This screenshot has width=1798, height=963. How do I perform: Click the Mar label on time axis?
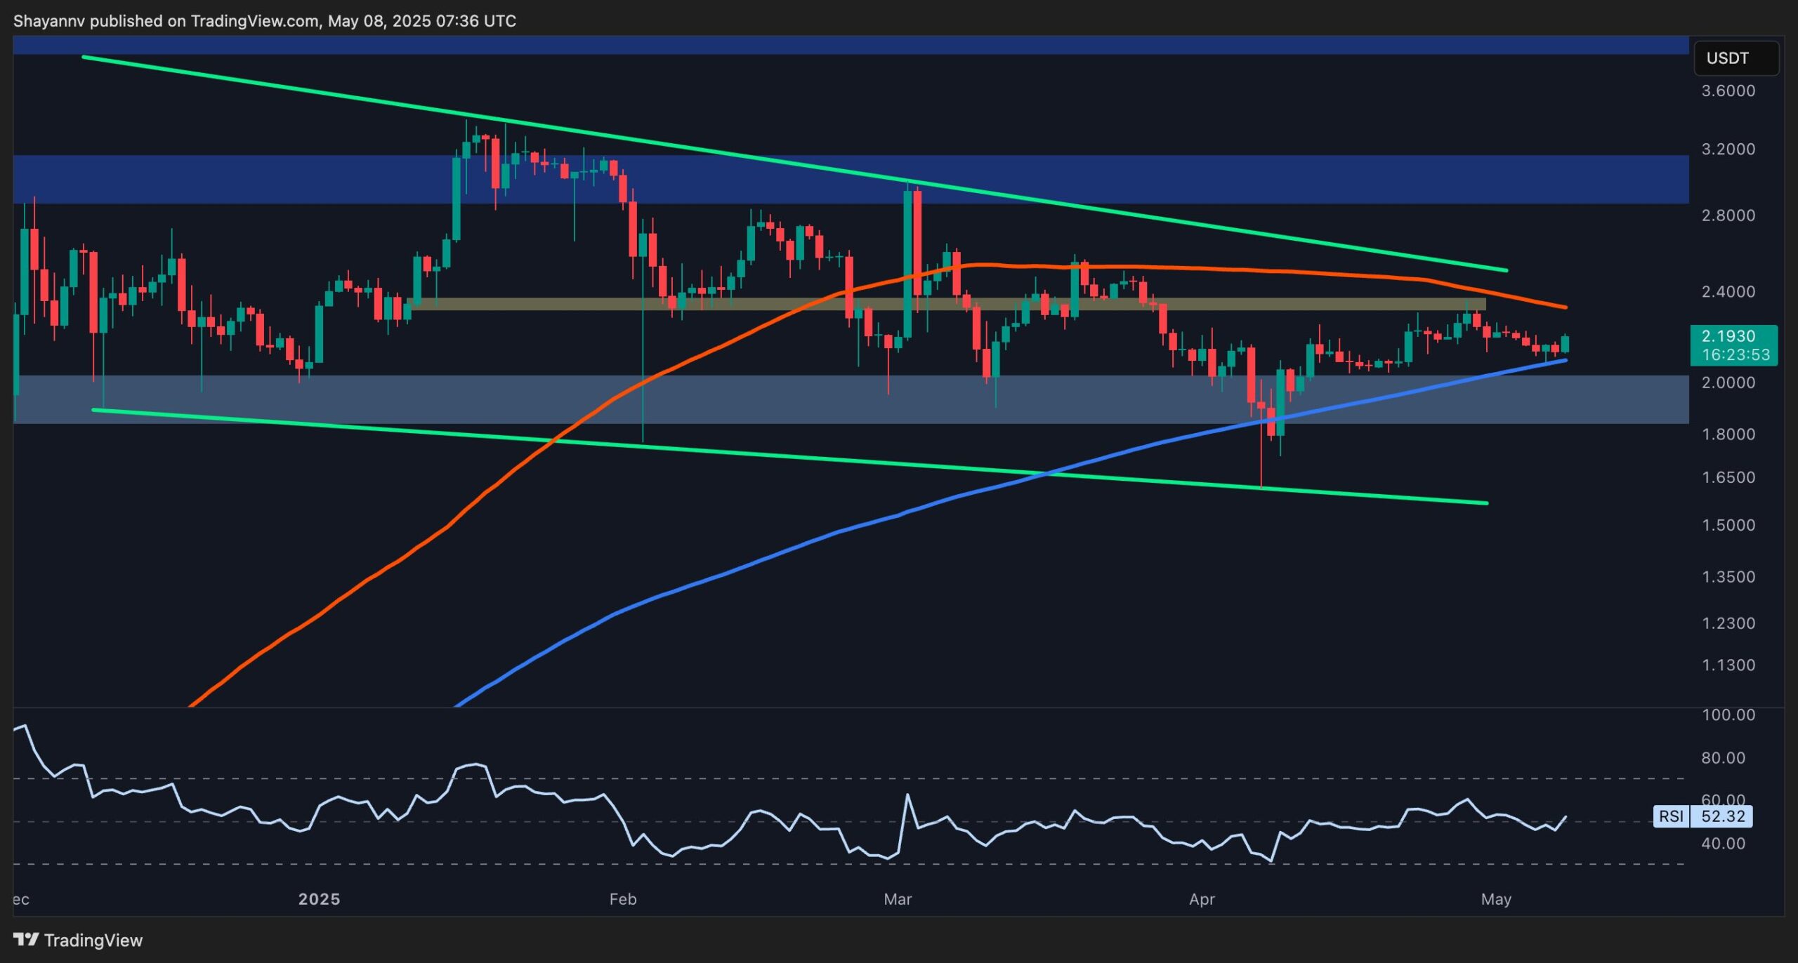pyautogui.click(x=897, y=899)
